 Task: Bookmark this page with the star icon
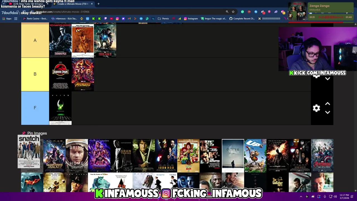(233, 12)
